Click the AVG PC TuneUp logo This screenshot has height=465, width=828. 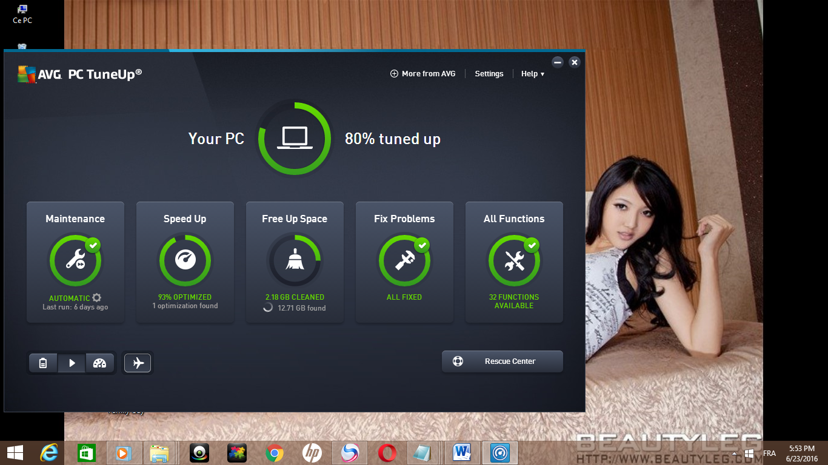[x=80, y=74]
